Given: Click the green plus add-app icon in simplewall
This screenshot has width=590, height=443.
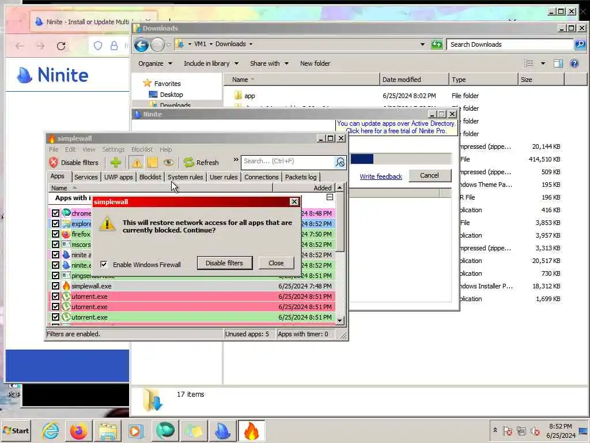Looking at the screenshot, I should (116, 162).
